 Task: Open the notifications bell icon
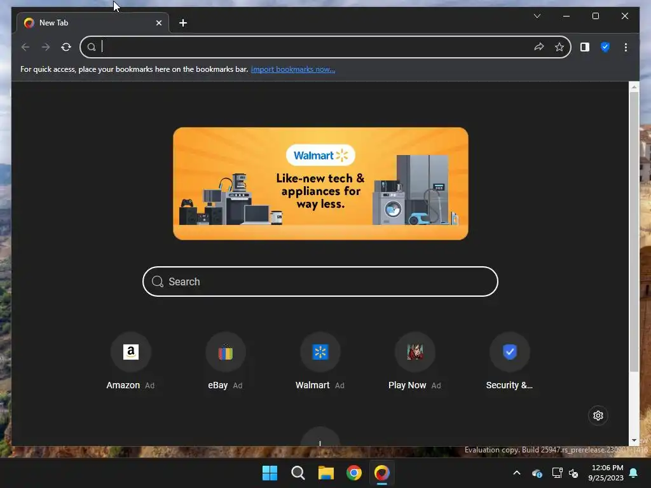[x=634, y=473]
